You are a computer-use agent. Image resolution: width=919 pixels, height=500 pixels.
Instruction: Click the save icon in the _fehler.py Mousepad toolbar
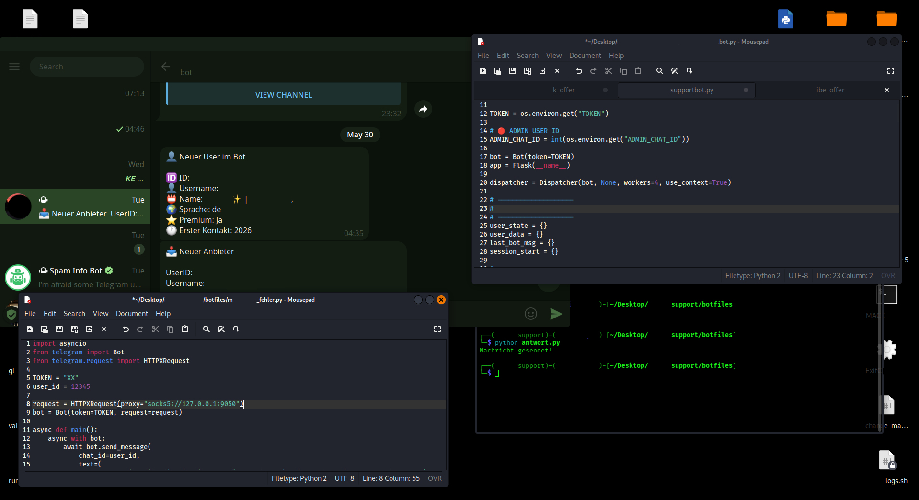(x=59, y=329)
